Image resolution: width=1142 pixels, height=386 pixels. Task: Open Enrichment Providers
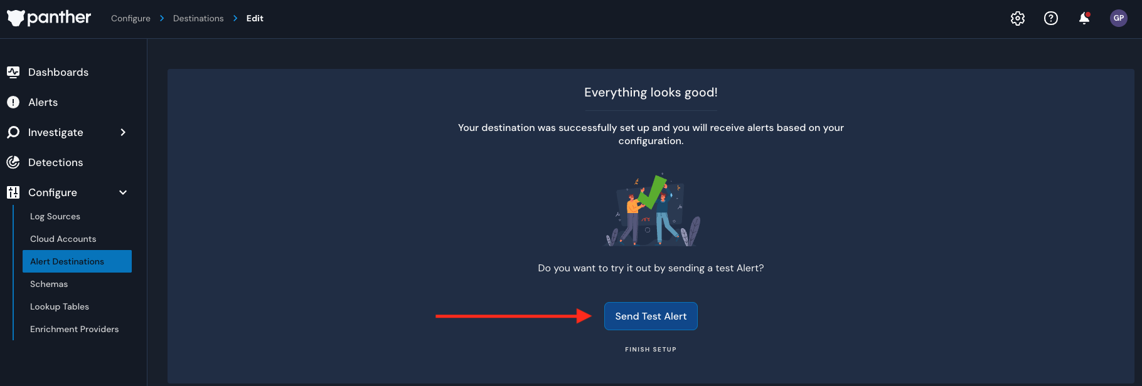click(x=75, y=329)
